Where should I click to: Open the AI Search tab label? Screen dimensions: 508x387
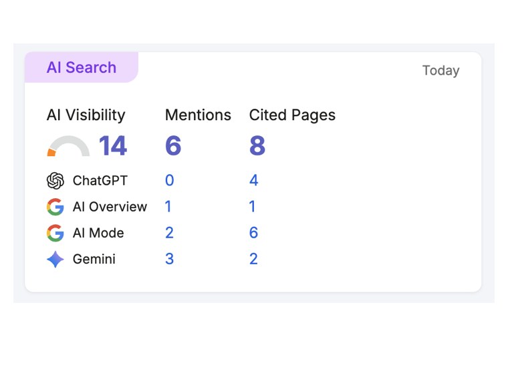[82, 67]
